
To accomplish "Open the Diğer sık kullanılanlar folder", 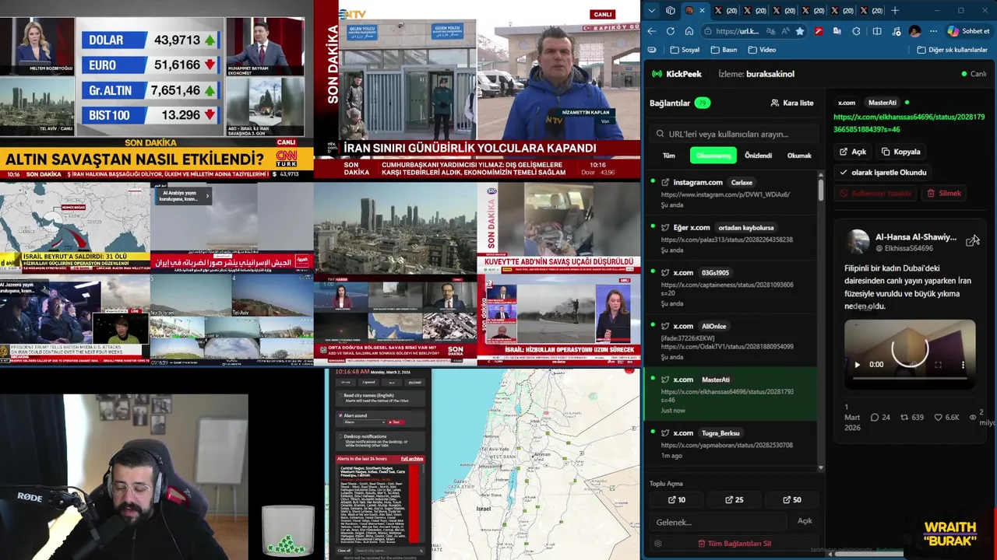I will click(x=953, y=50).
